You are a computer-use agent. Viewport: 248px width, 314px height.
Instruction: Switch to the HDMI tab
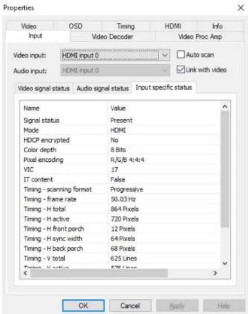click(x=173, y=26)
